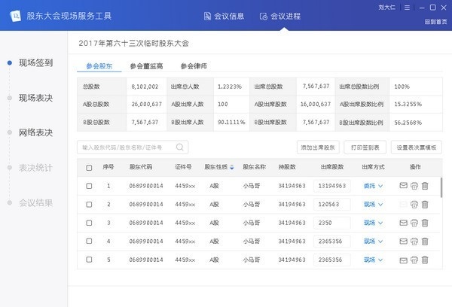The image size is (452, 307).
Task: Toggle the select-all checkbox in table header
Action: tap(89, 168)
